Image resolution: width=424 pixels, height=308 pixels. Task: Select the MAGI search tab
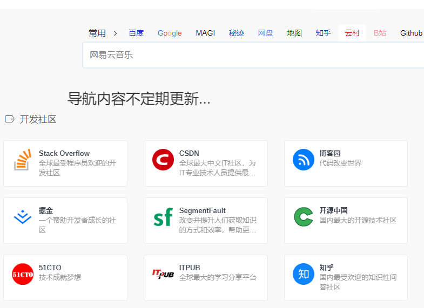[205, 33]
